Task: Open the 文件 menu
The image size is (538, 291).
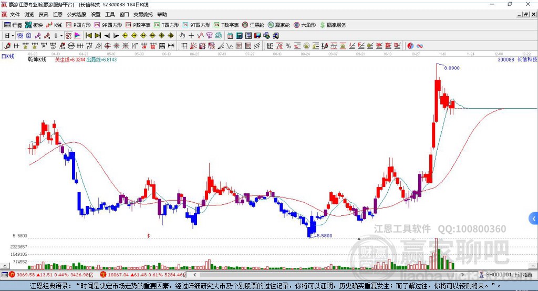Action: (15, 14)
